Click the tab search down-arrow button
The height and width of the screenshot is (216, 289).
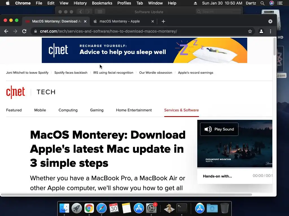[270, 21]
